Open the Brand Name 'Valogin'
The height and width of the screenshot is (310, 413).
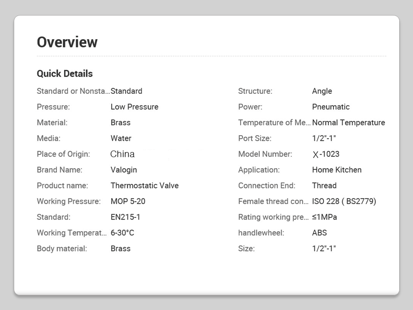point(123,170)
